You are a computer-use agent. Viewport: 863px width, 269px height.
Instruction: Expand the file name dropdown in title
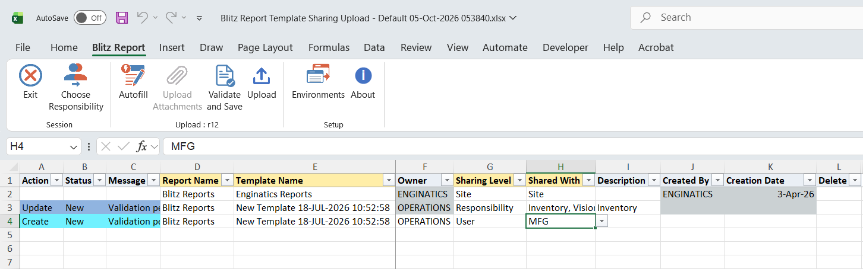click(x=514, y=18)
